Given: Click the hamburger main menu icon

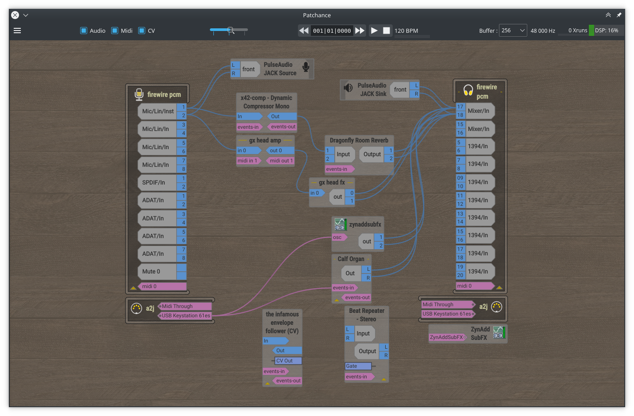Looking at the screenshot, I should click(17, 31).
